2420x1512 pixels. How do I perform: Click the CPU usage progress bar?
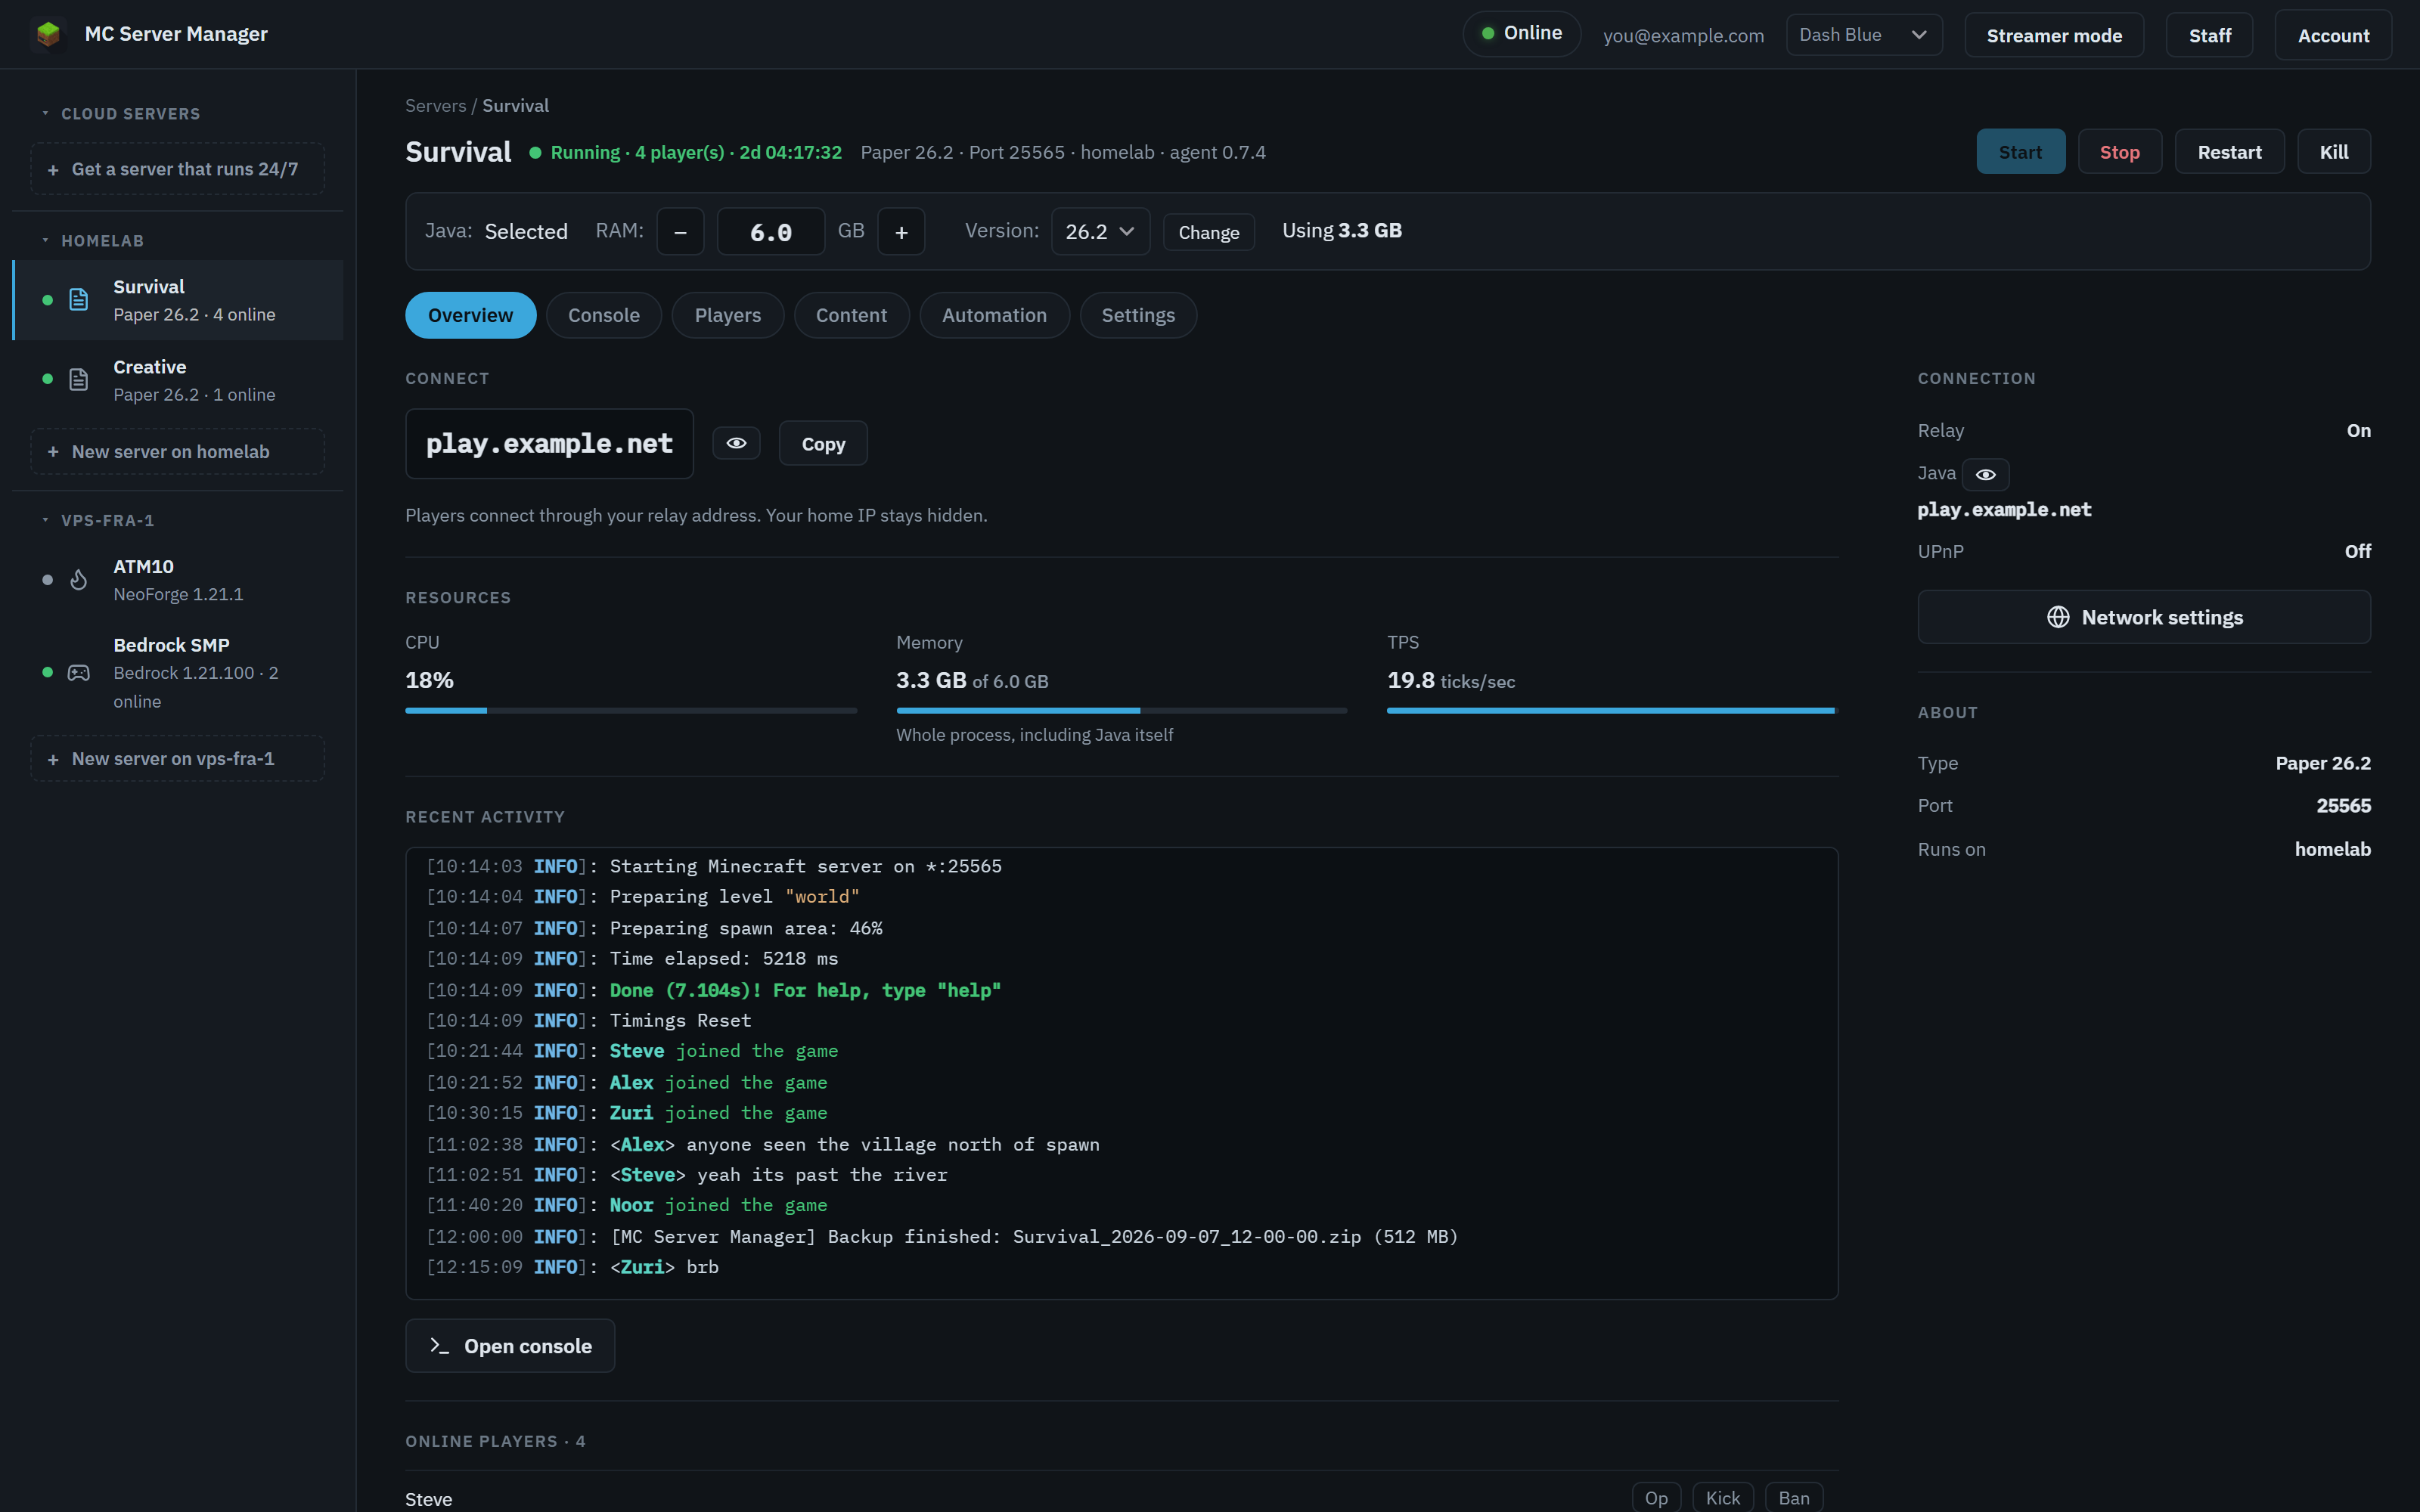pyautogui.click(x=631, y=711)
